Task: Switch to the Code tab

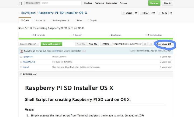Action: [25, 20]
